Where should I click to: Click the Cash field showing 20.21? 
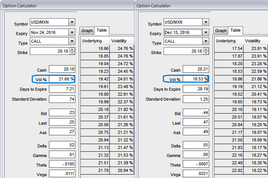pyautogui.click(x=195, y=70)
